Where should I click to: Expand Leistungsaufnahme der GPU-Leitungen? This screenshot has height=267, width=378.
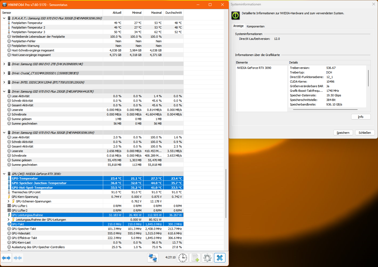tap(8, 220)
